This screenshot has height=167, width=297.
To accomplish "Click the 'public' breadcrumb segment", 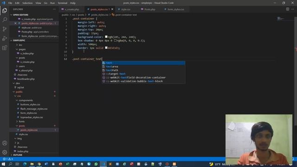I will [65, 15].
